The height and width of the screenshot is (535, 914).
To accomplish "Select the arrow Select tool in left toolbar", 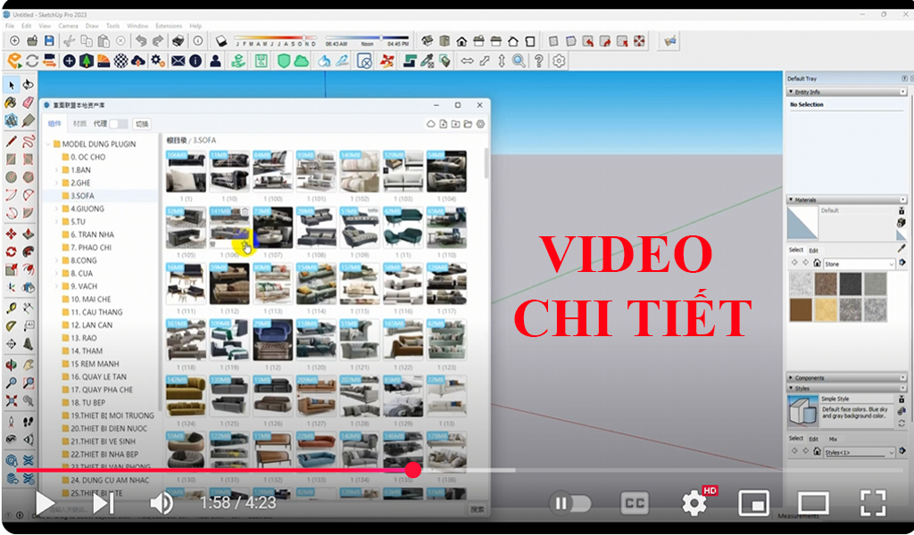I will click(x=12, y=84).
